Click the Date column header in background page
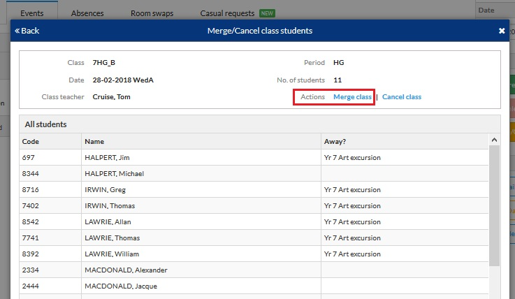Viewport: 515px width, 299px height. click(x=486, y=10)
